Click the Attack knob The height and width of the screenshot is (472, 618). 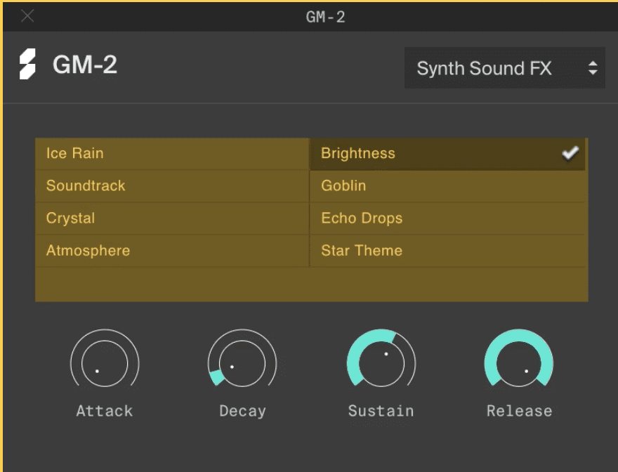105,363
